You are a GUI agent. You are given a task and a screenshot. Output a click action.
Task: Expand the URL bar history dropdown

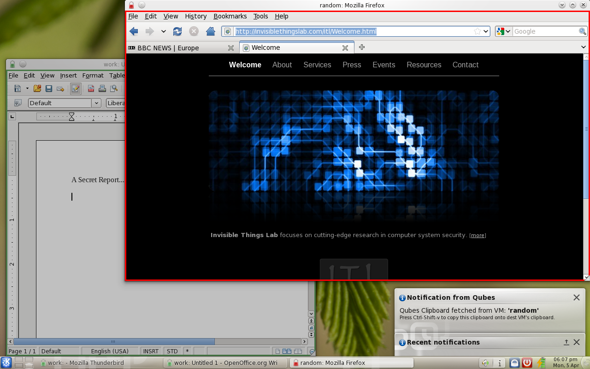point(486,31)
